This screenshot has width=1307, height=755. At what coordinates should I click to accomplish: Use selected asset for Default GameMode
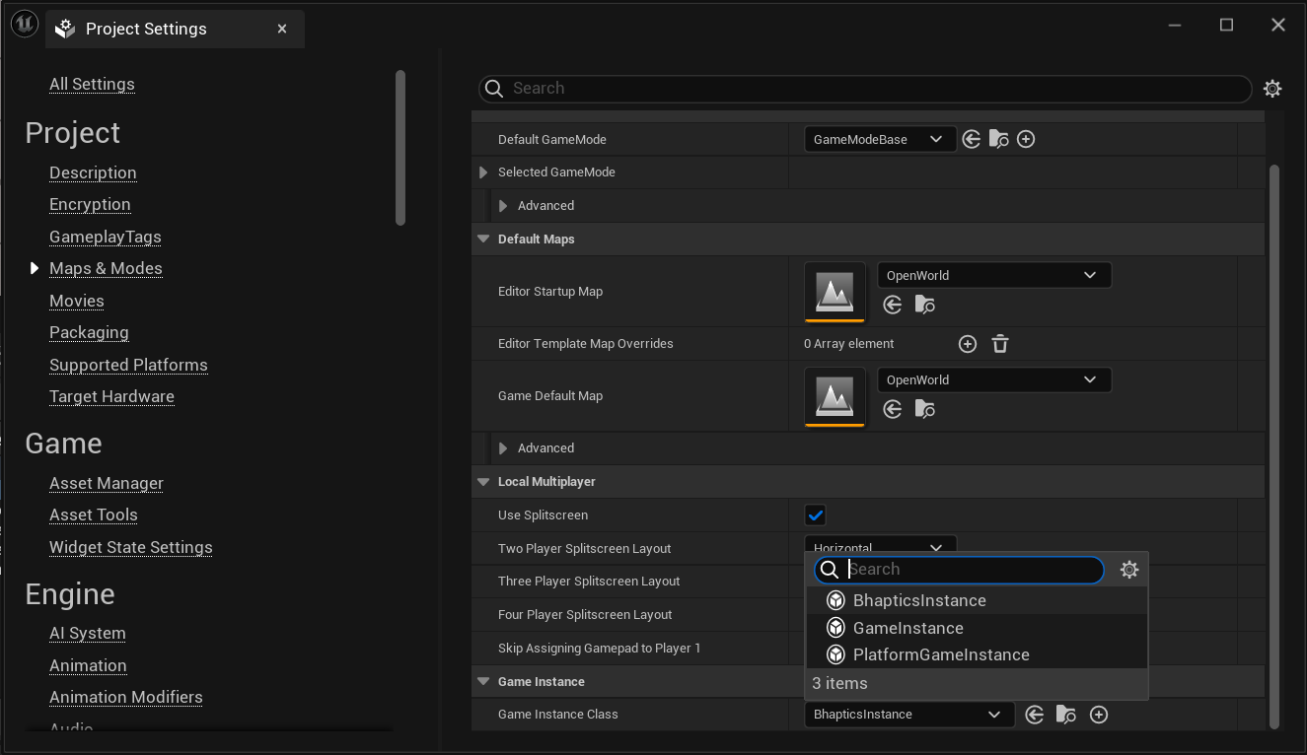(972, 139)
